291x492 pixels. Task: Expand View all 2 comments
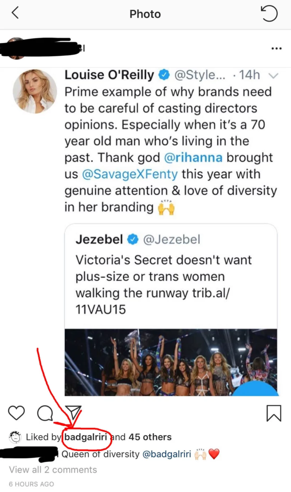(x=53, y=470)
